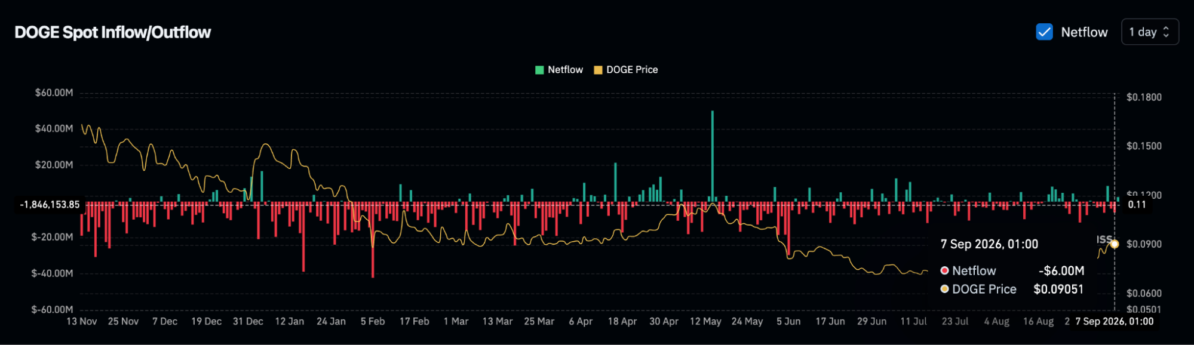Click the $-40.00M left axis label
1194x345 pixels.
click(52, 273)
